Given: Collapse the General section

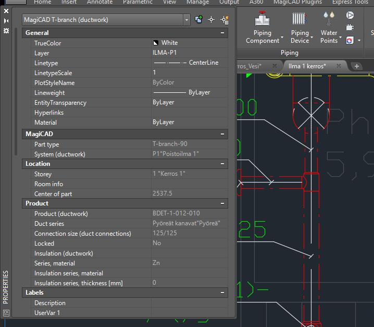Looking at the screenshot, I should click(x=222, y=33).
